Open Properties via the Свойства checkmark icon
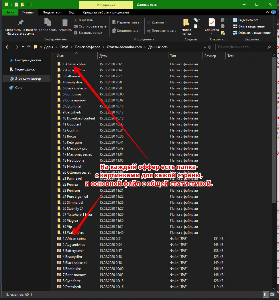The height and width of the screenshot is (300, 279). pyautogui.click(x=212, y=23)
